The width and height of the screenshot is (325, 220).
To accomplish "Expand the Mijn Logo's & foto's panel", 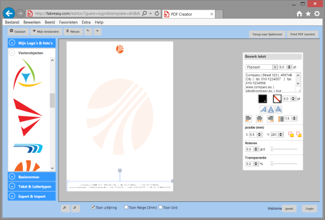I will (32, 43).
